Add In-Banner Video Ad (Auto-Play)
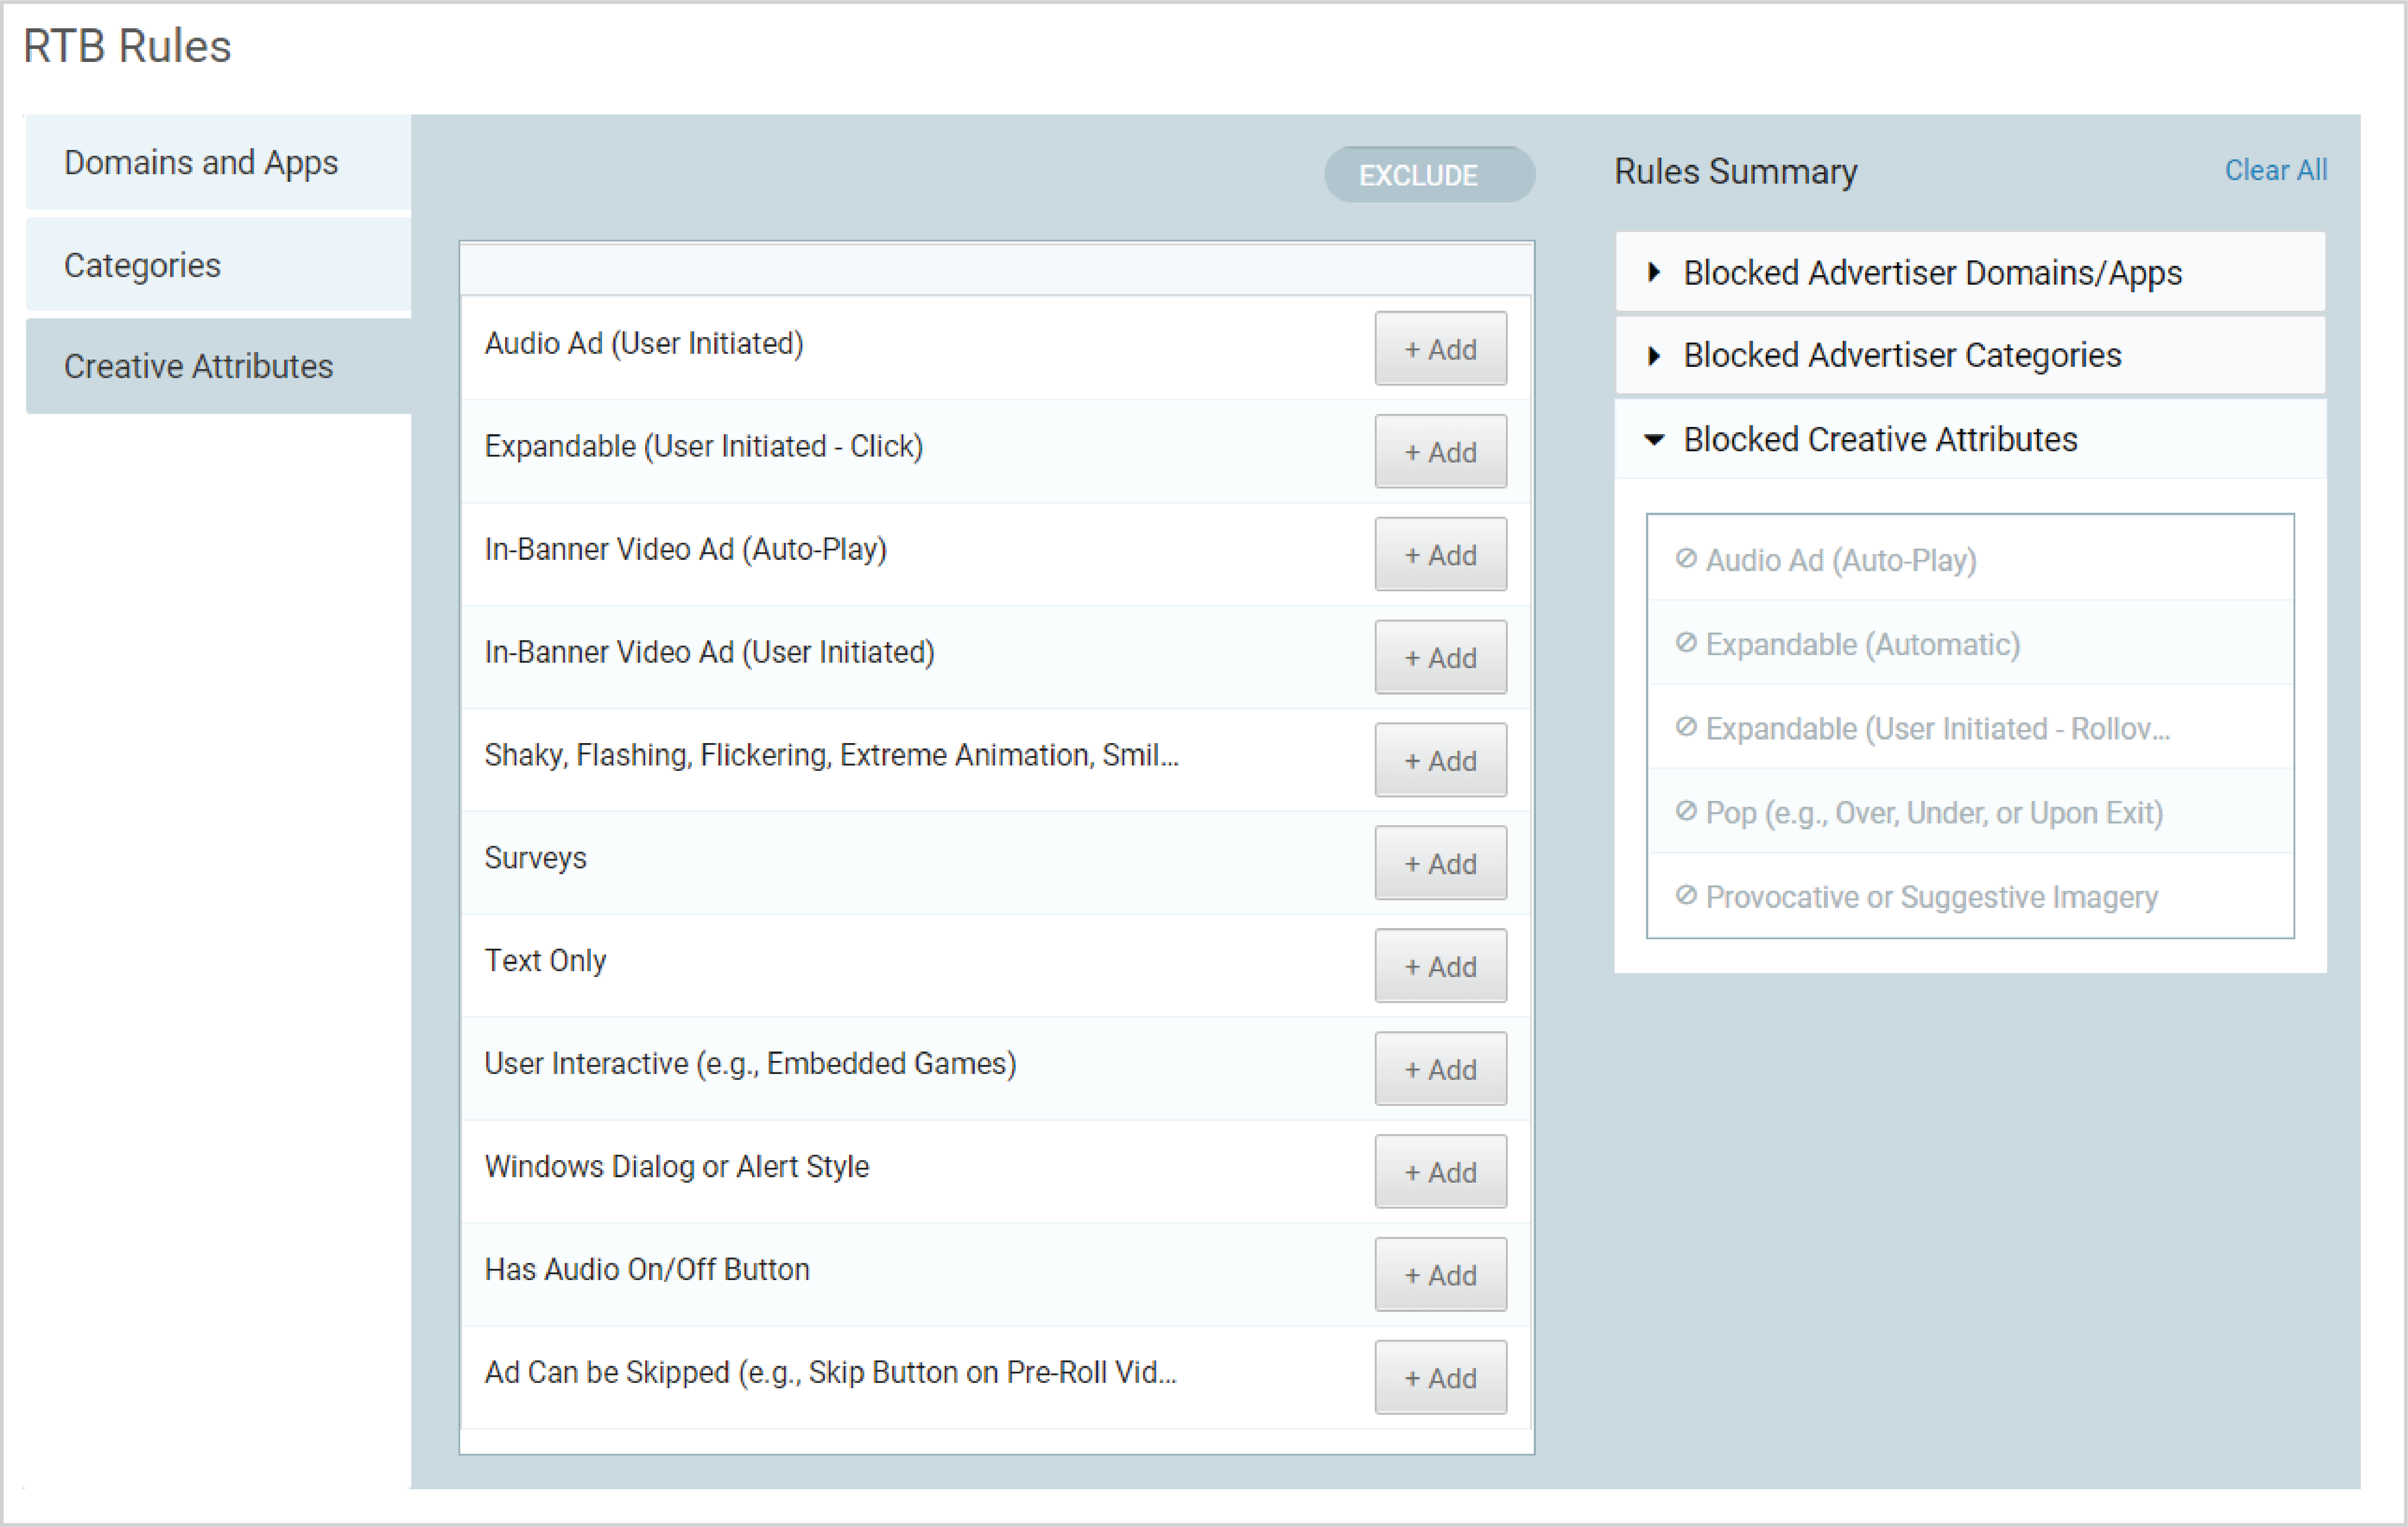The width and height of the screenshot is (2408, 1527). click(x=1440, y=555)
